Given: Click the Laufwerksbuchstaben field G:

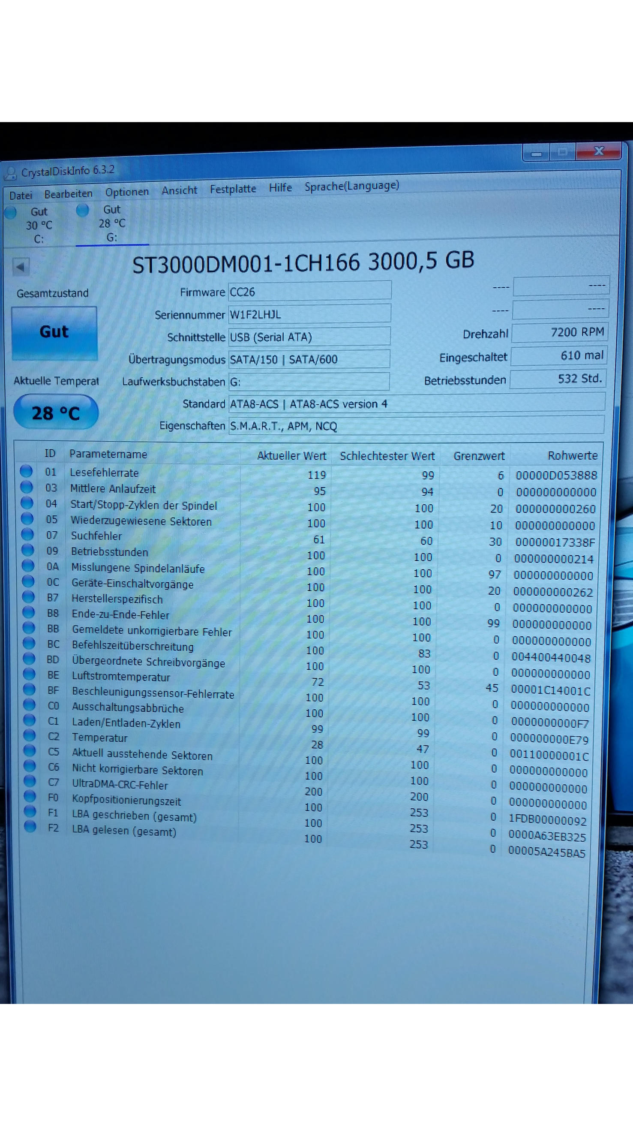Looking at the screenshot, I should pyautogui.click(x=309, y=381).
